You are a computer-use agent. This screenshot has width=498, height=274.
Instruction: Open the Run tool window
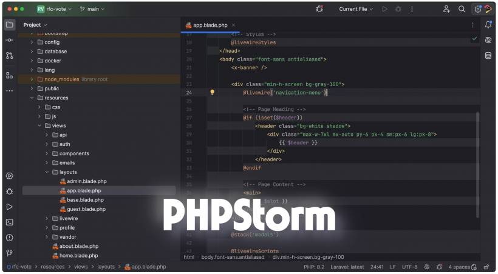[x=10, y=207]
